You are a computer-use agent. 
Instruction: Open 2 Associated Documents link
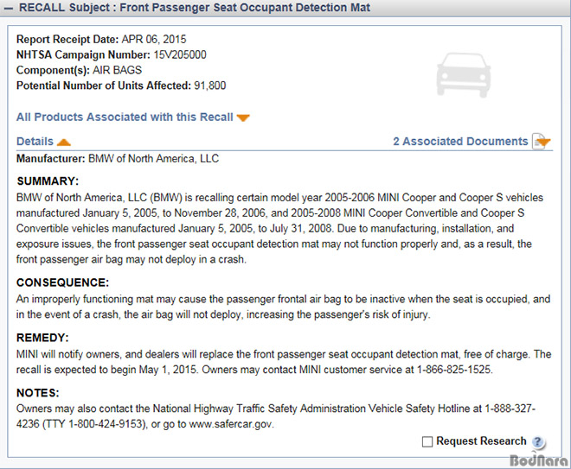point(460,141)
